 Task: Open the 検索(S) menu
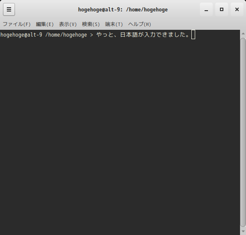pyautogui.click(x=91, y=24)
